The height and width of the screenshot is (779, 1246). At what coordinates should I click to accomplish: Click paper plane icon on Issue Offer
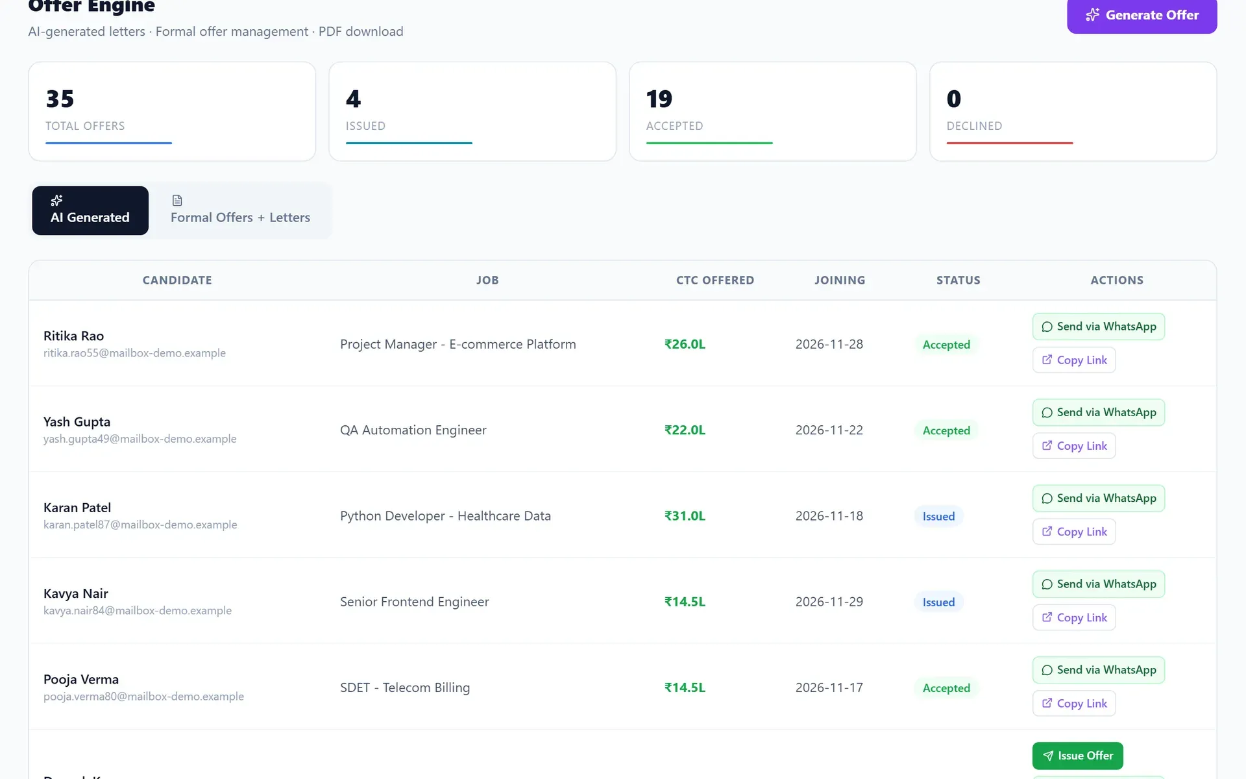click(x=1048, y=756)
